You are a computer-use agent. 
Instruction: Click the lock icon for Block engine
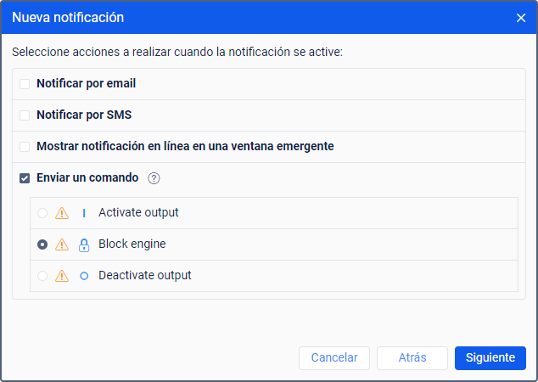tap(84, 244)
